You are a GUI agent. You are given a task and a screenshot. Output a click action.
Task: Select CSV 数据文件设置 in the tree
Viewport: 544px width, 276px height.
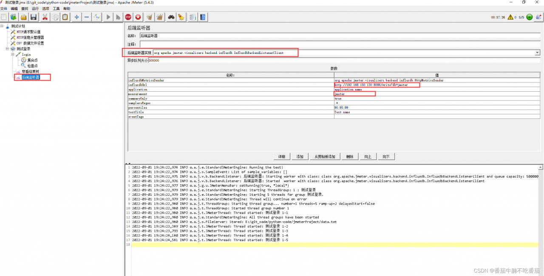pyautogui.click(x=30, y=43)
